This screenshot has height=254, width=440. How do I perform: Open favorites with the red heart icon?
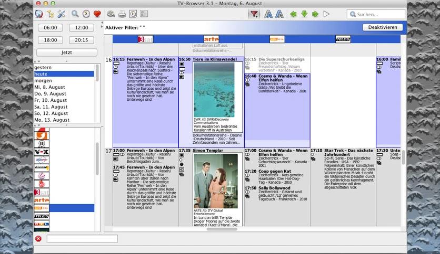point(97,14)
